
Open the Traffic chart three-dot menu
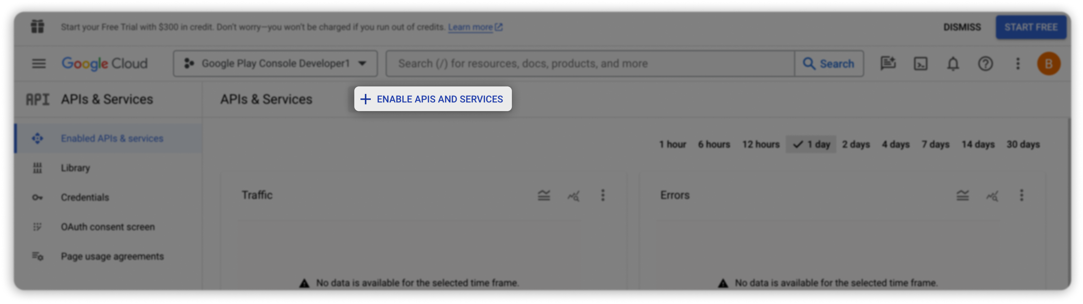(x=603, y=195)
